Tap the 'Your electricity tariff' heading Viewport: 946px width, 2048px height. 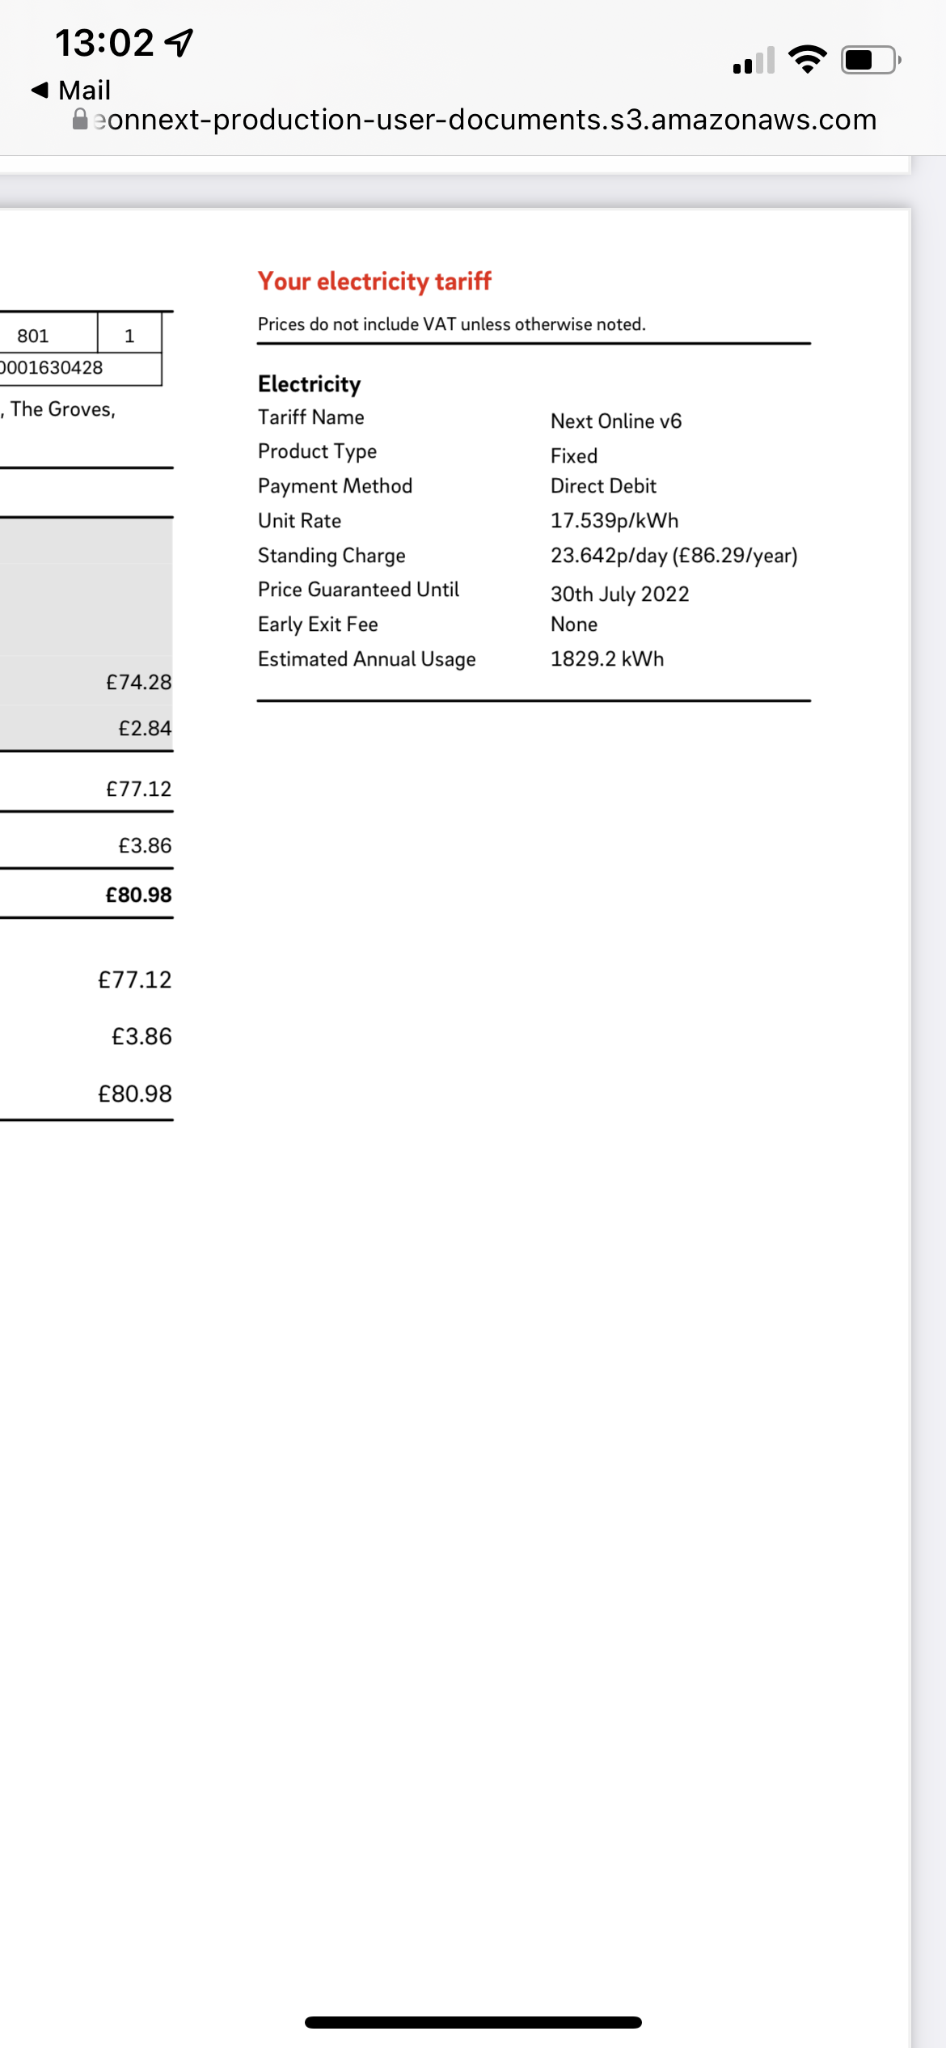point(374,281)
